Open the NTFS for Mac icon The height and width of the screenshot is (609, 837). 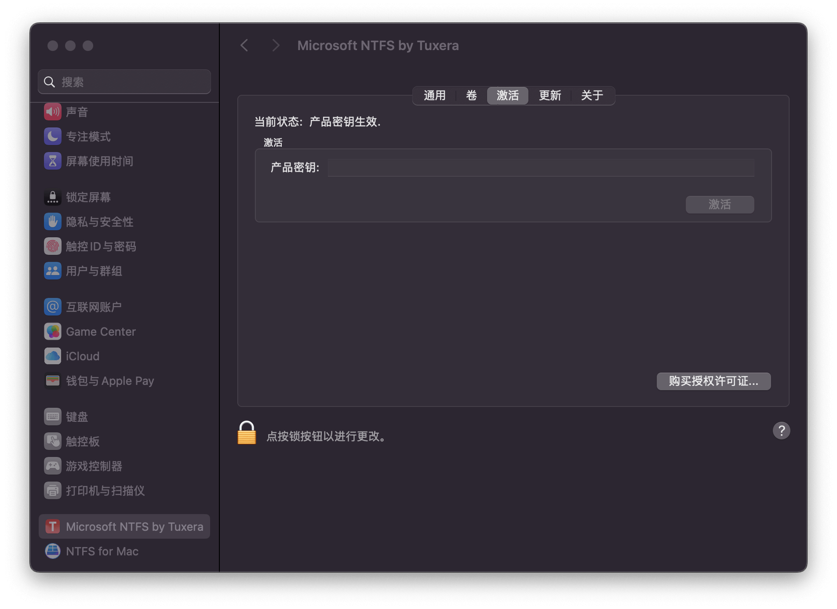coord(53,551)
